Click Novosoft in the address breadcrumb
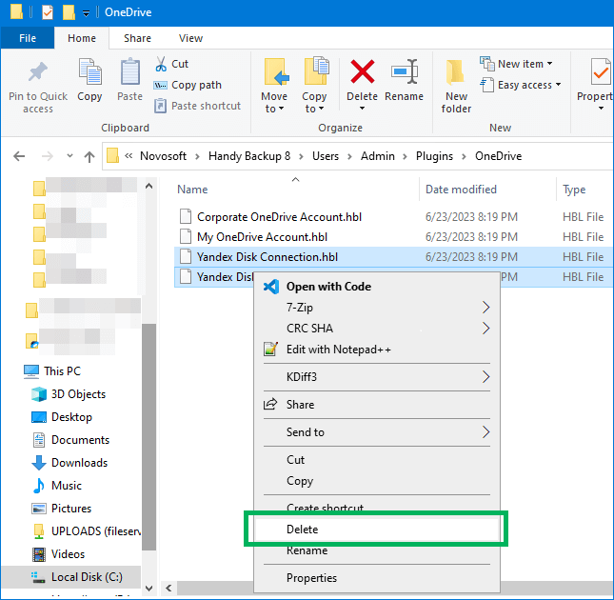Screen dimensions: 614x600 (164, 156)
